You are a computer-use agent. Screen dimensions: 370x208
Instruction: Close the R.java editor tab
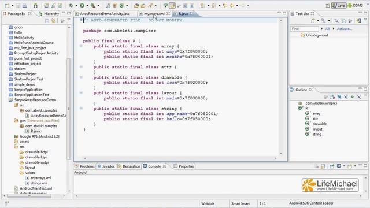tap(192, 14)
